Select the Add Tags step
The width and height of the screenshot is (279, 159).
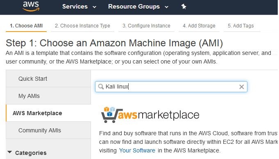point(241,26)
